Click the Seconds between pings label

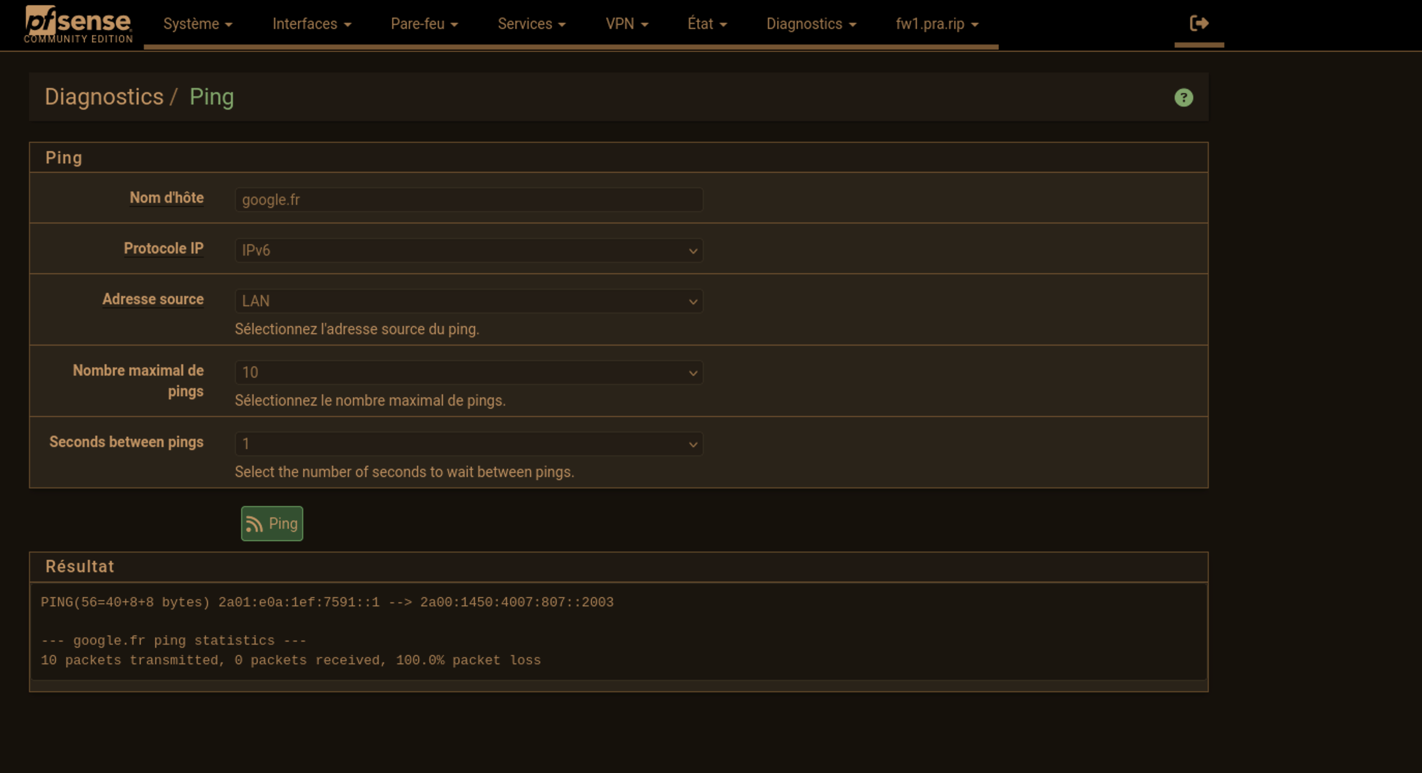126,442
